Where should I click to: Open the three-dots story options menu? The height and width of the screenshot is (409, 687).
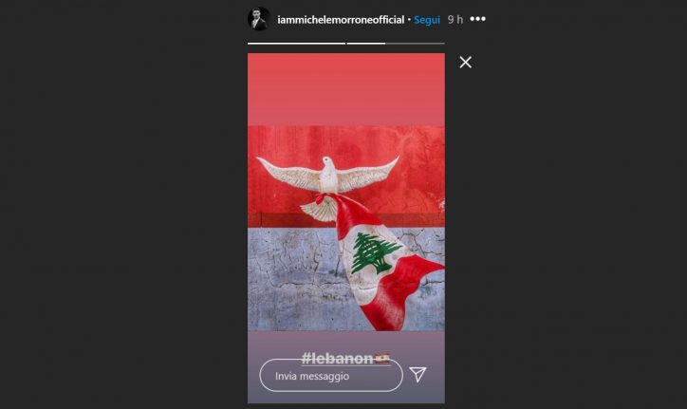click(477, 19)
